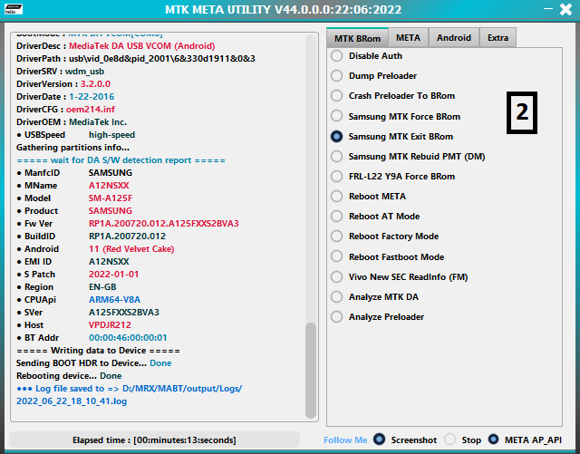Click the BT address 00:00:46:00:00:01
Image resolution: width=580 pixels, height=454 pixels.
[128, 338]
